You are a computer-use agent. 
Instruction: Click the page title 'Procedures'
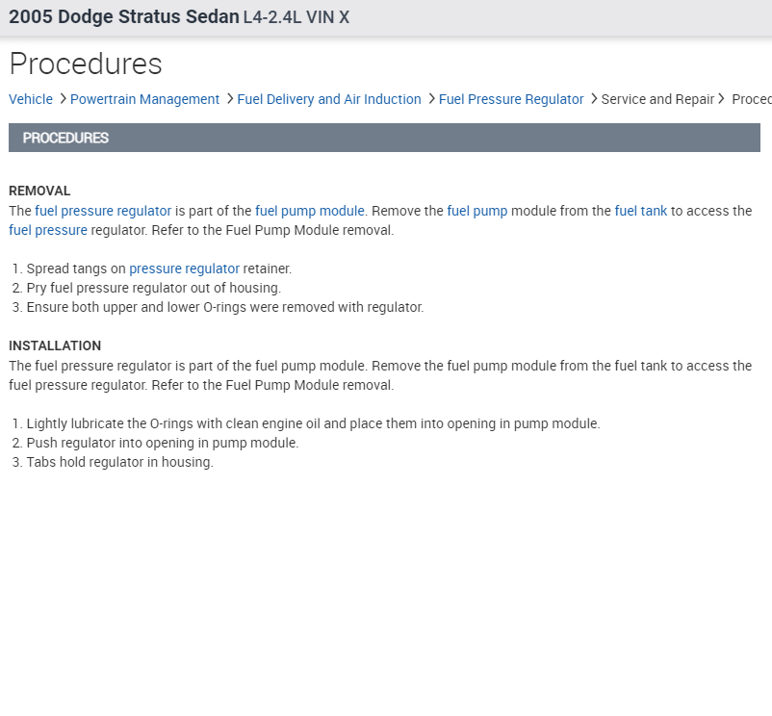[86, 64]
